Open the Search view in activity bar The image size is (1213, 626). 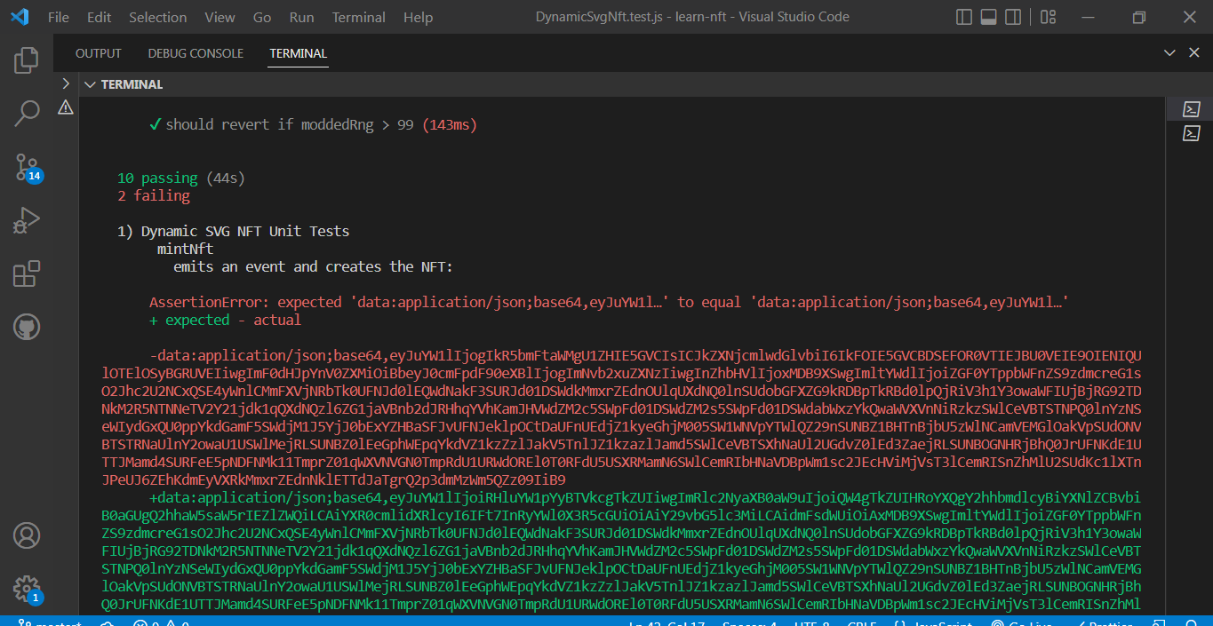tap(27, 114)
